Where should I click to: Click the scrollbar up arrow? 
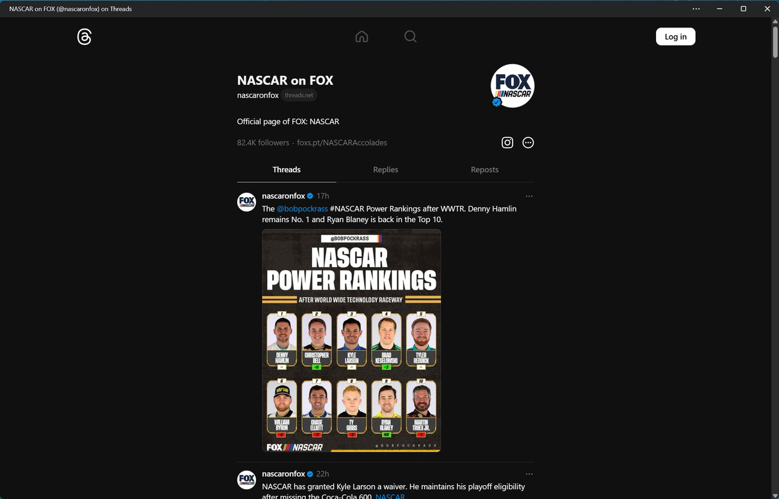tap(775, 22)
